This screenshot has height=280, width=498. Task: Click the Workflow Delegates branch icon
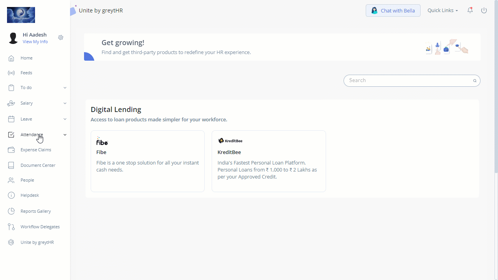point(11,227)
